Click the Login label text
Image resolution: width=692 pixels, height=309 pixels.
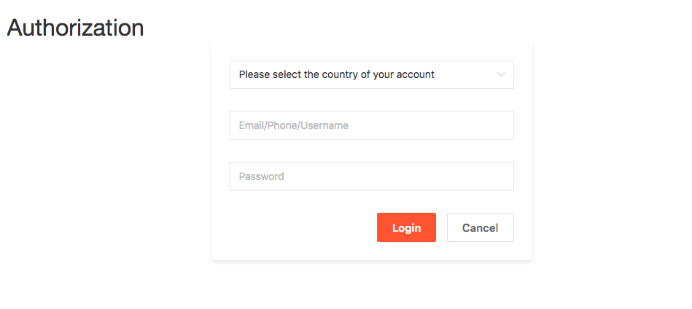coord(406,227)
